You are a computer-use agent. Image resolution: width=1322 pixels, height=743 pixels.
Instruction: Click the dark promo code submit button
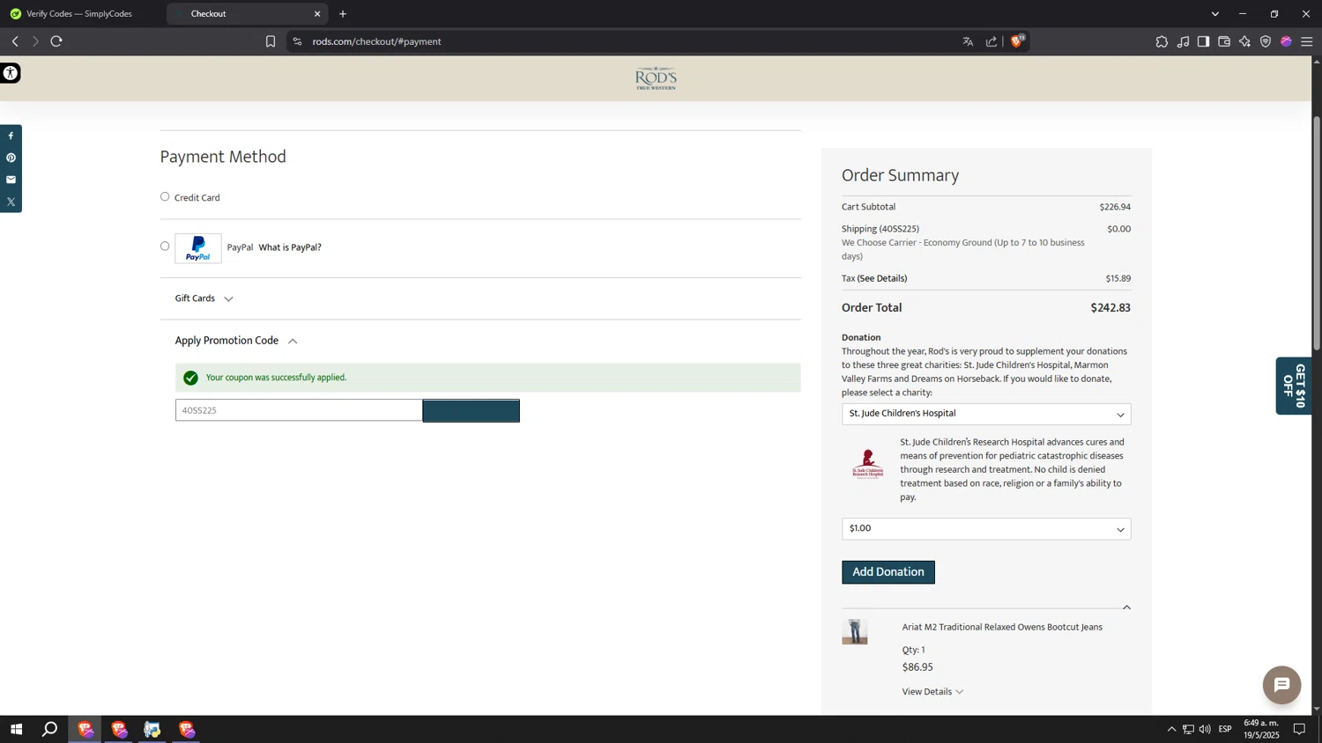(472, 411)
